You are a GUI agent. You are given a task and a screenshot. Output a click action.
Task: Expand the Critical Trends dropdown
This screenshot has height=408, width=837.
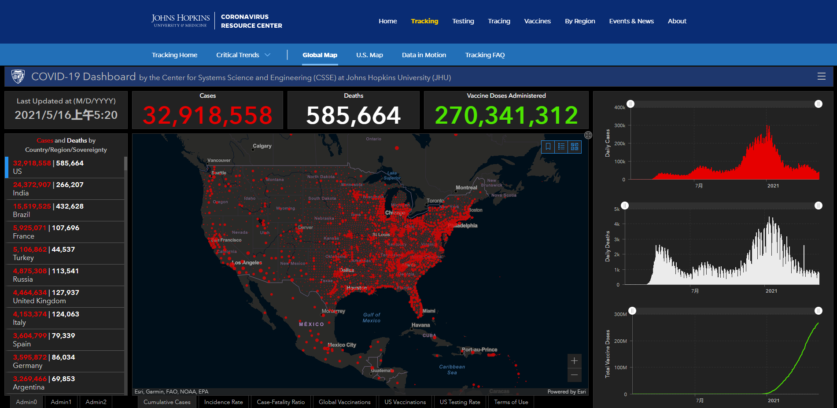(243, 55)
